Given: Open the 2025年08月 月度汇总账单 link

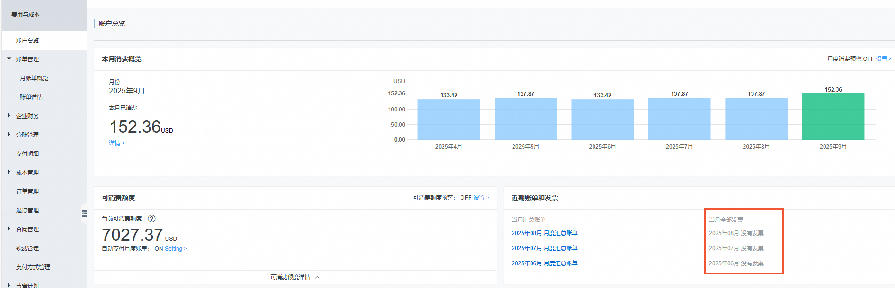Looking at the screenshot, I should (544, 233).
